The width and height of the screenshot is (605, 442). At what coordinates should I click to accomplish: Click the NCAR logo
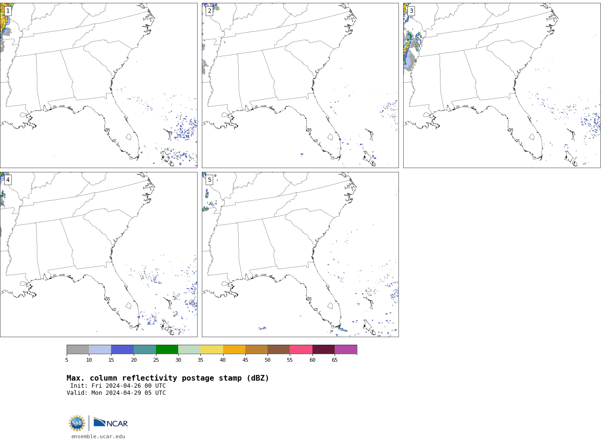tap(111, 423)
